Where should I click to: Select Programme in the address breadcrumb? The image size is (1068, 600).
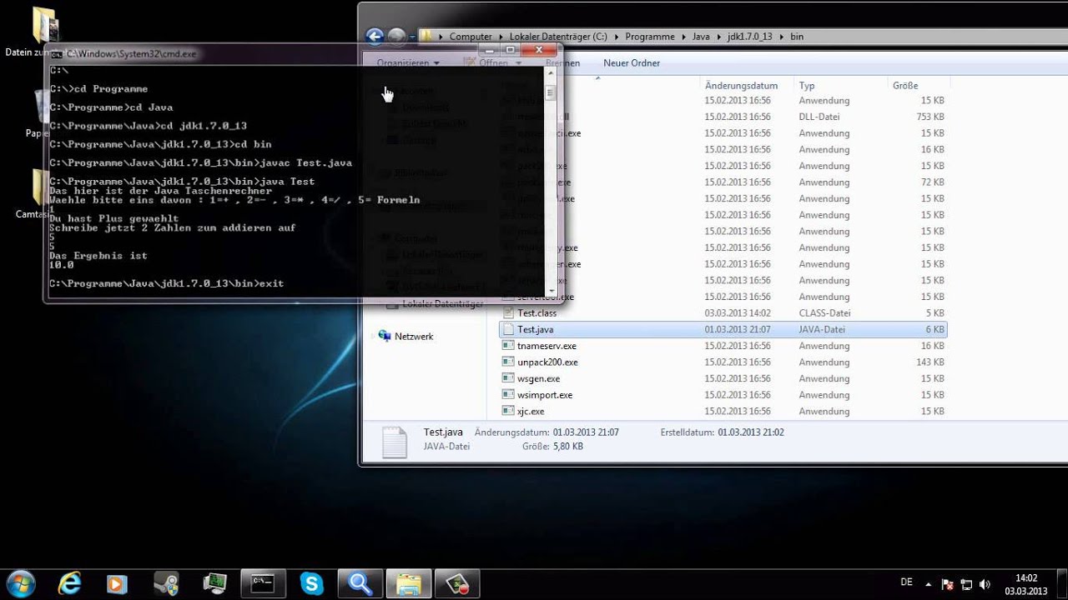[x=648, y=37]
